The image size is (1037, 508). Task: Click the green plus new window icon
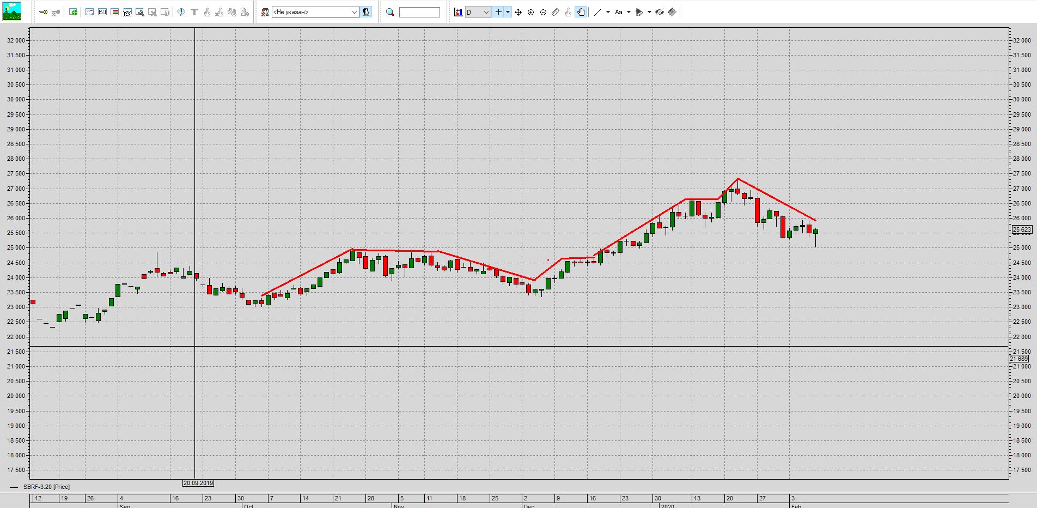[74, 12]
